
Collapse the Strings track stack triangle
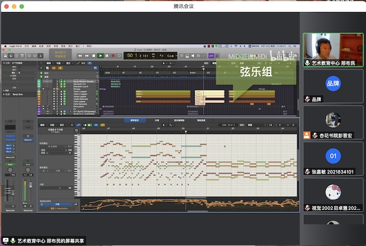(x=43, y=89)
